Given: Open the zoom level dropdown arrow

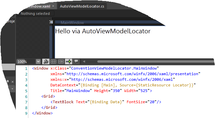Looking at the screenshot, I should coord(38,62).
